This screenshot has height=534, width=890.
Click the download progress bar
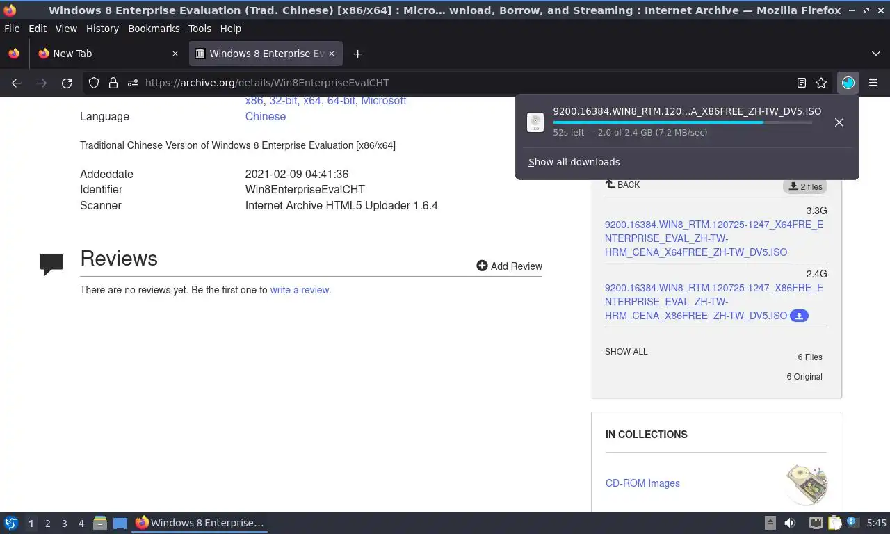(682, 122)
